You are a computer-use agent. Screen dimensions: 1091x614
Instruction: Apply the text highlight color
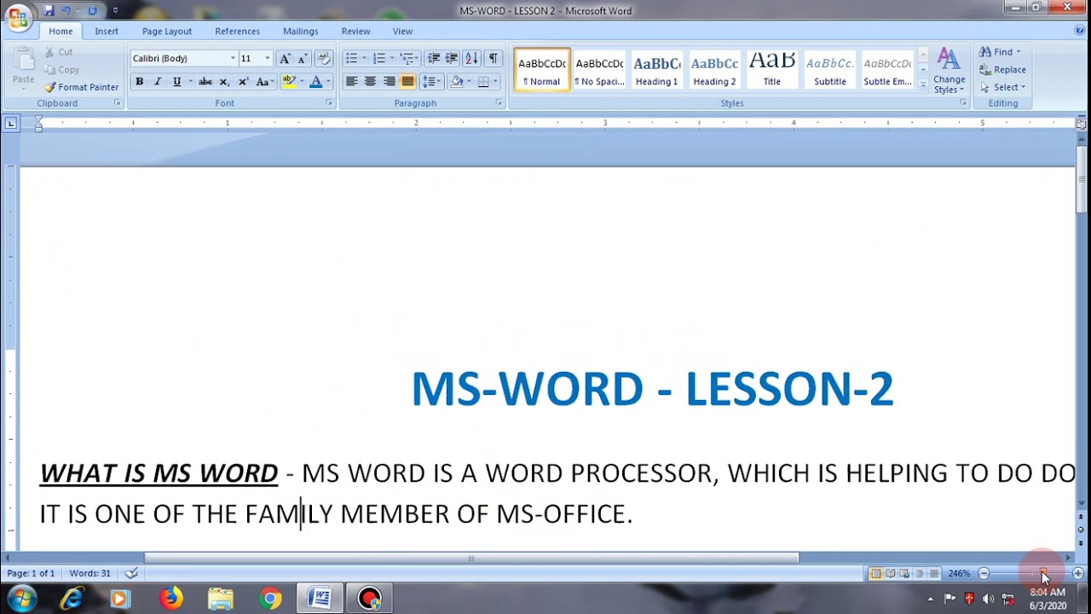point(288,82)
